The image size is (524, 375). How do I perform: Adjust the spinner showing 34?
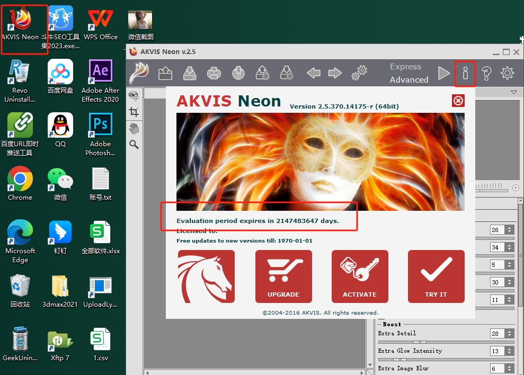509,247
